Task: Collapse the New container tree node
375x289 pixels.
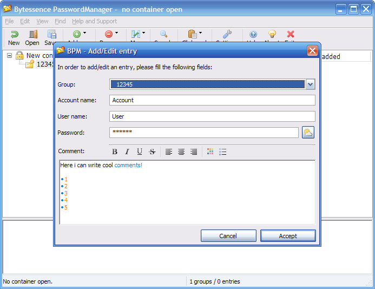Action: [9, 56]
